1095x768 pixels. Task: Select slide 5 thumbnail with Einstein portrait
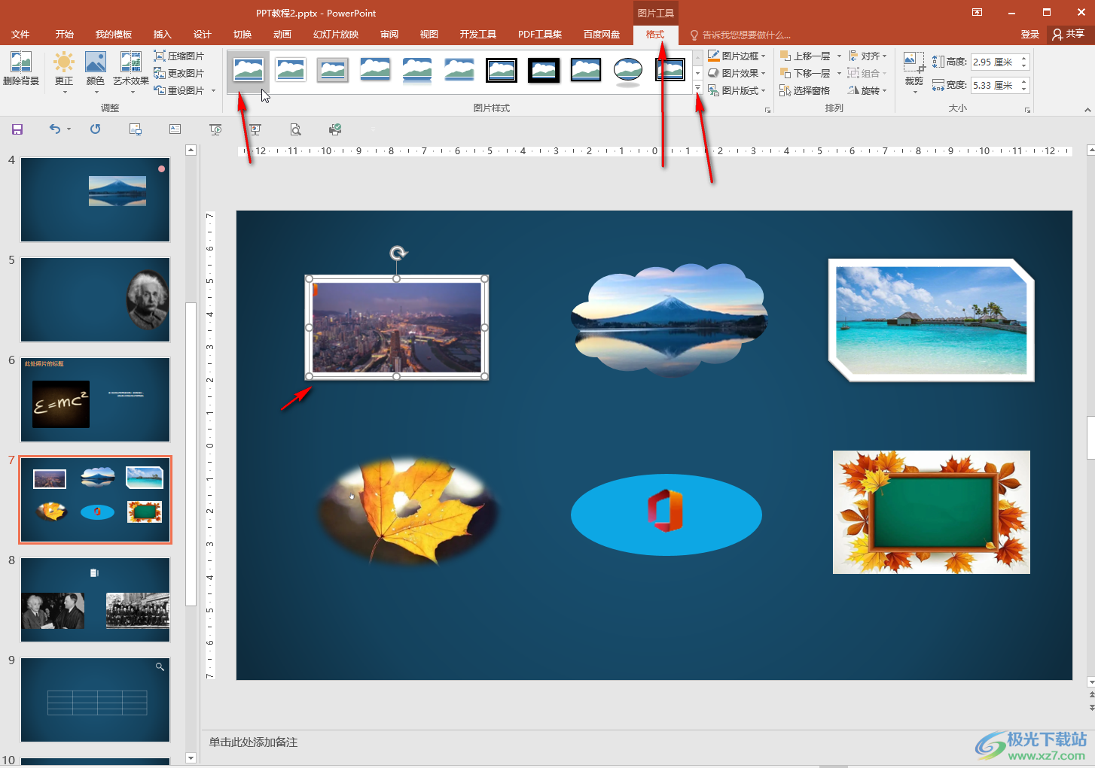point(95,299)
